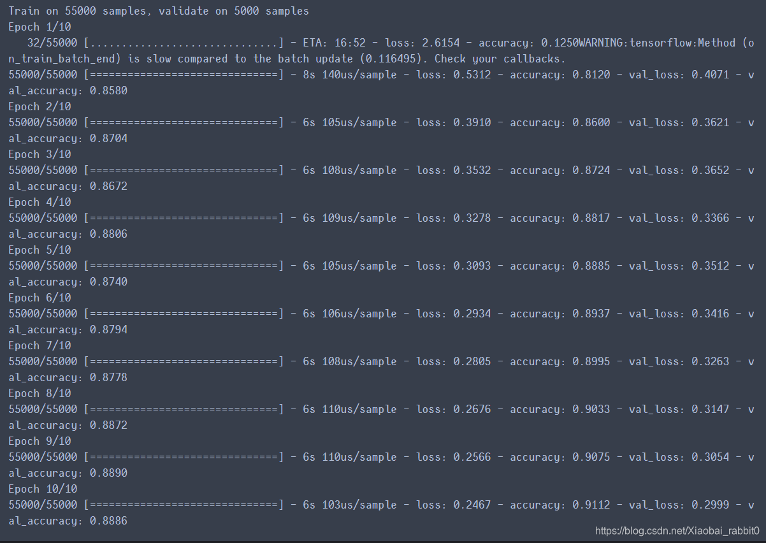Click the '6s 103us/sample' timing
This screenshot has height=543, width=766.
(350, 505)
